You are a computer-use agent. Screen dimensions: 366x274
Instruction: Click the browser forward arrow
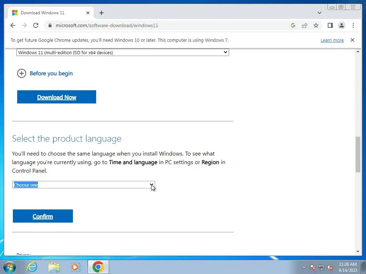coord(24,25)
